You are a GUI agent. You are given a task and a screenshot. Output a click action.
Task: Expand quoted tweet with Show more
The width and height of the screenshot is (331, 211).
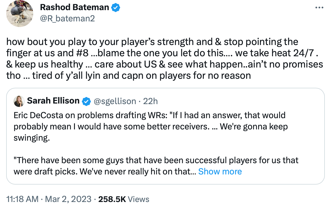(x=220, y=172)
